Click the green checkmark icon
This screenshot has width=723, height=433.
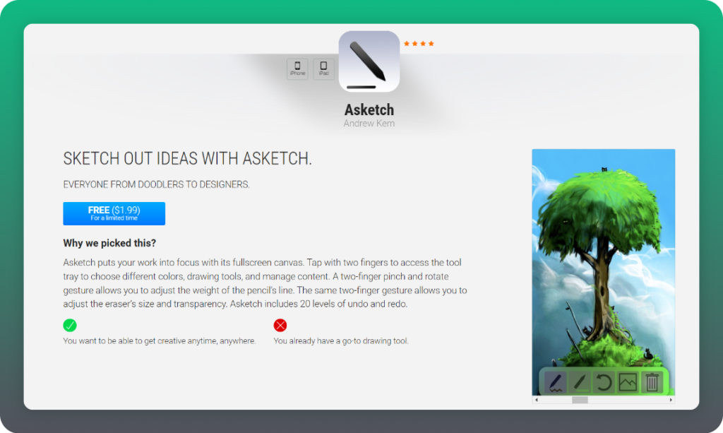click(70, 325)
